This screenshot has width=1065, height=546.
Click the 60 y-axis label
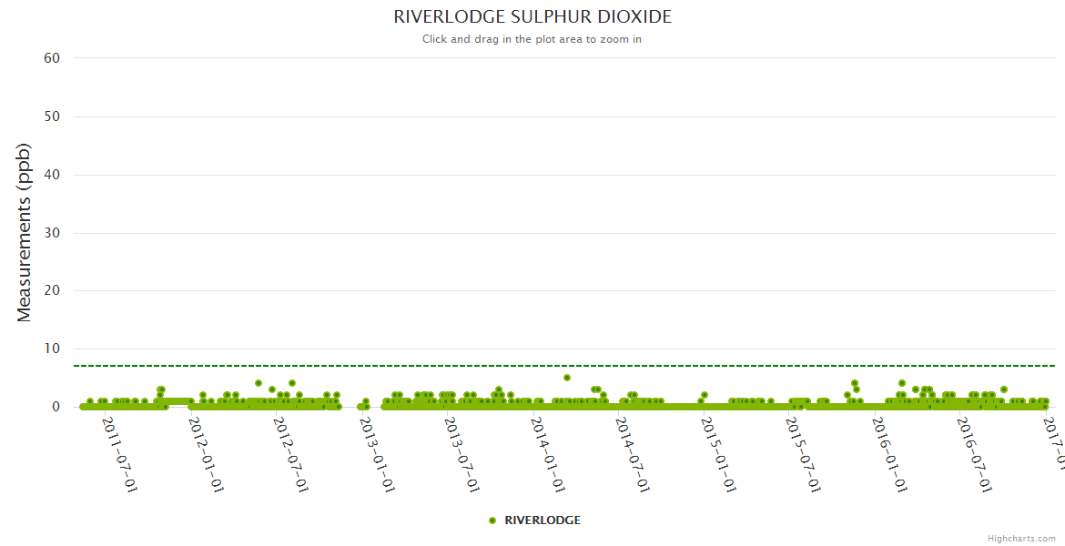52,58
